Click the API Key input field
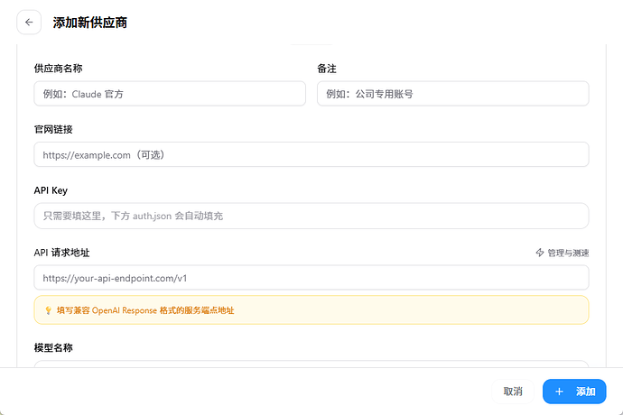 [x=311, y=216]
